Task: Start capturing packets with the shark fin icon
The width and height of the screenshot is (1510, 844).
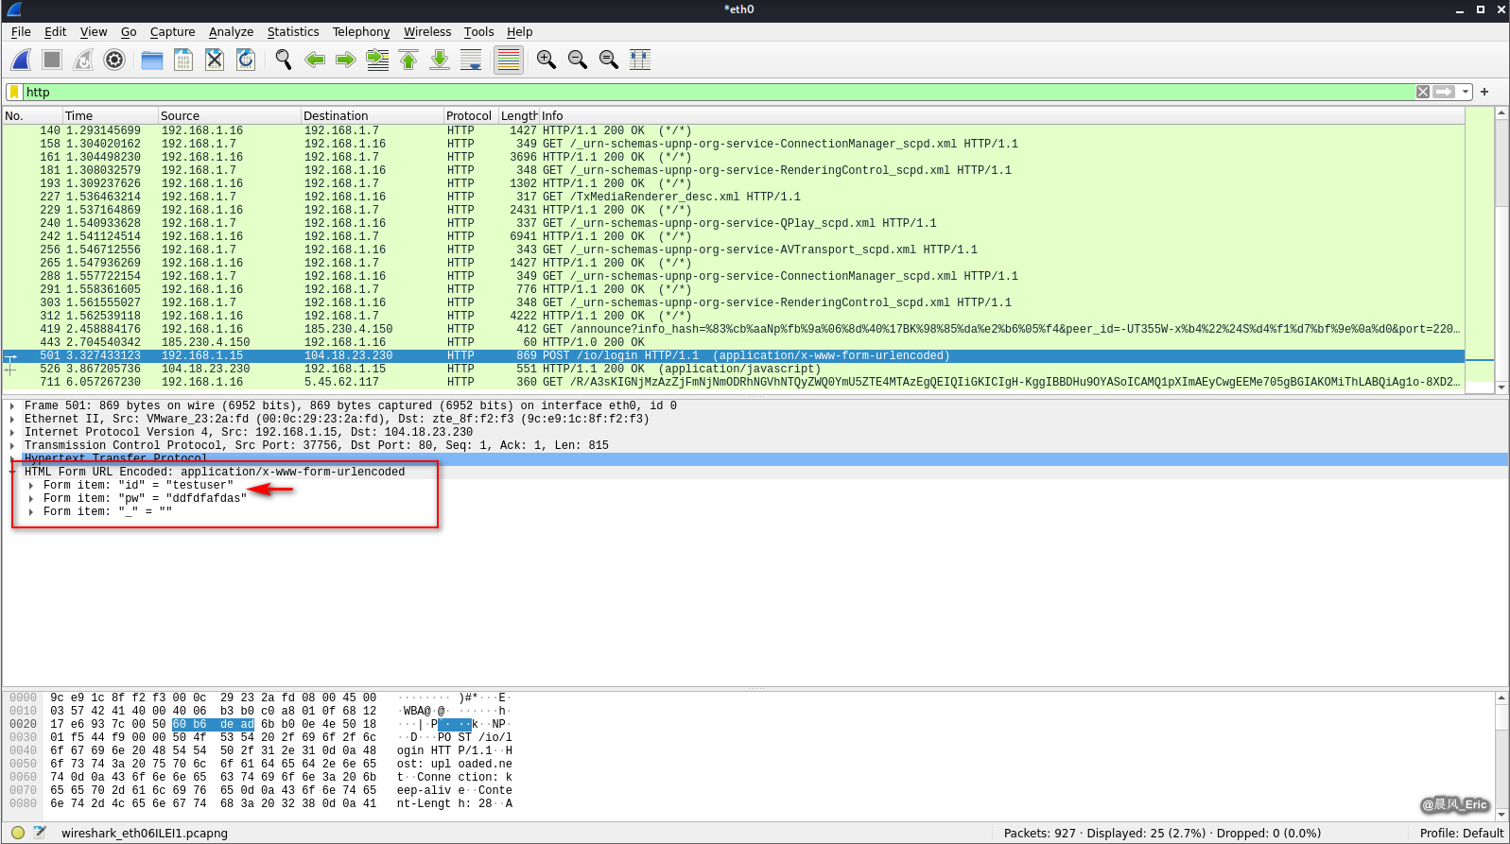Action: (21, 60)
